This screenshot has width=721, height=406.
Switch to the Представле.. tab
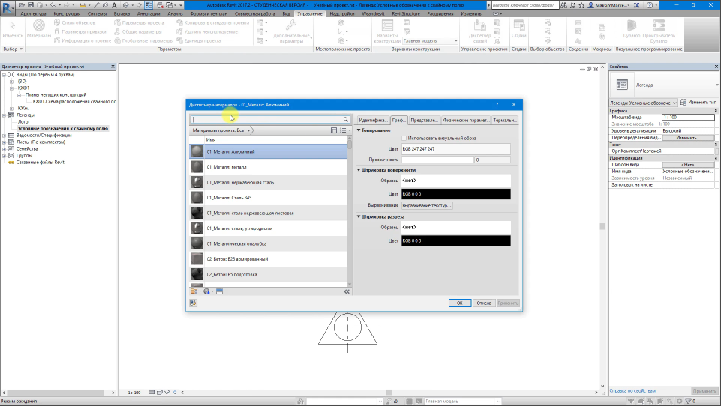[424, 121]
